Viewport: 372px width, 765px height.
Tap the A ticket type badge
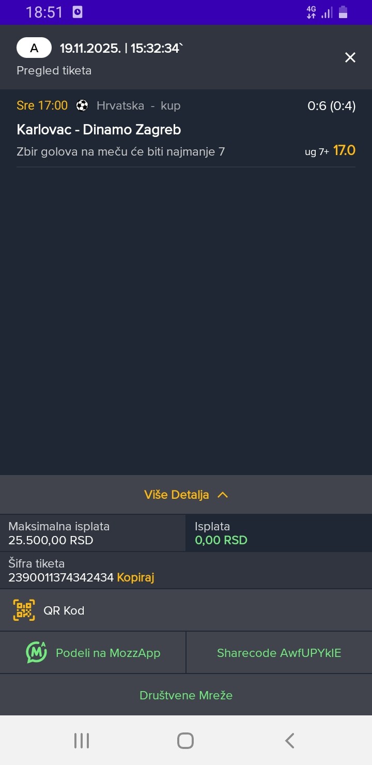click(x=34, y=49)
